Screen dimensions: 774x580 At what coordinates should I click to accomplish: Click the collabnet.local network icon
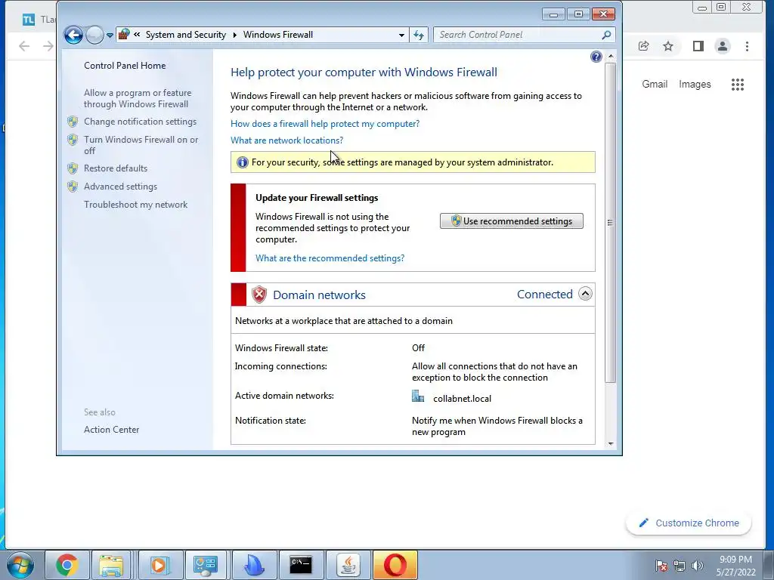click(418, 396)
